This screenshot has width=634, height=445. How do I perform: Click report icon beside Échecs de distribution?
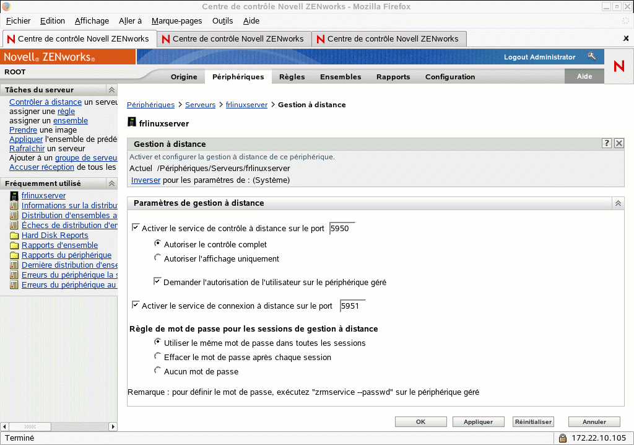(x=14, y=226)
